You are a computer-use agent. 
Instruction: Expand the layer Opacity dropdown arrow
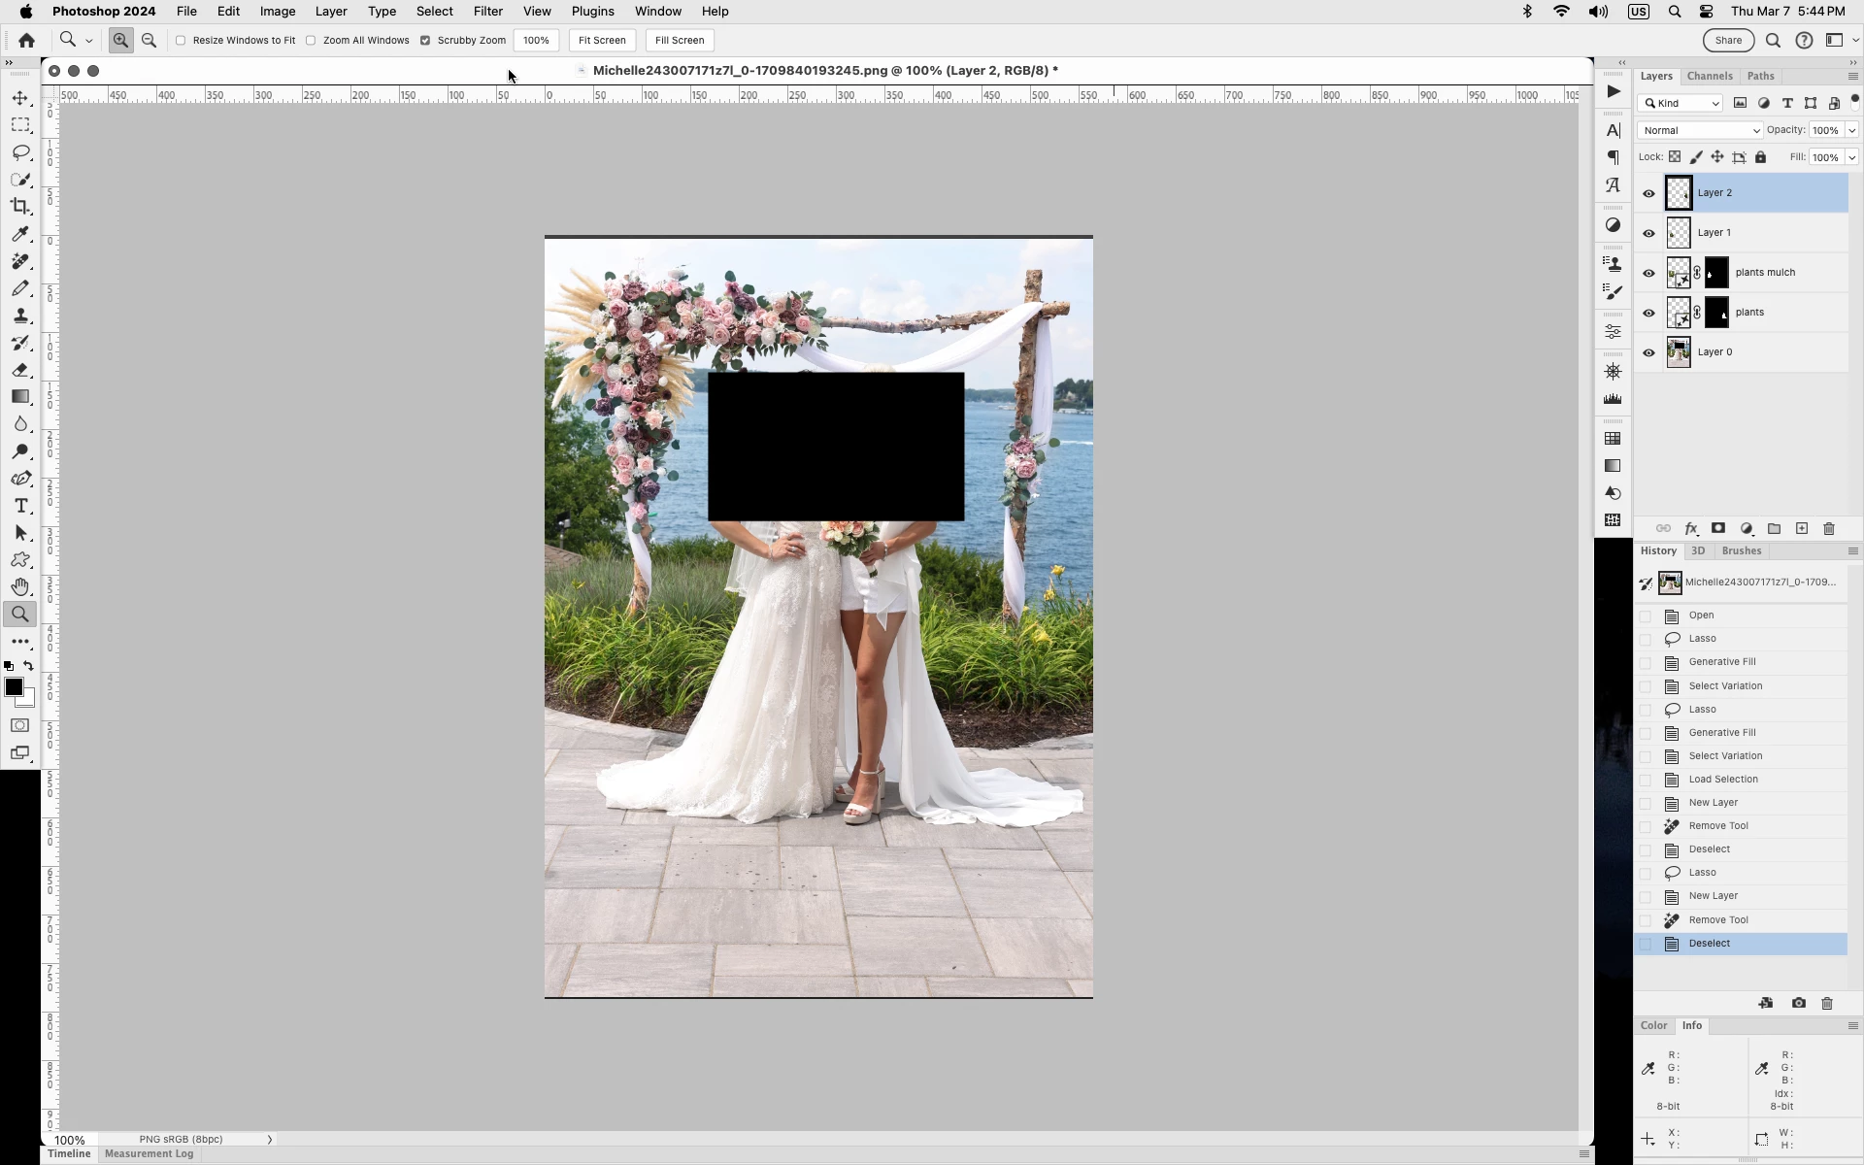(x=1851, y=130)
